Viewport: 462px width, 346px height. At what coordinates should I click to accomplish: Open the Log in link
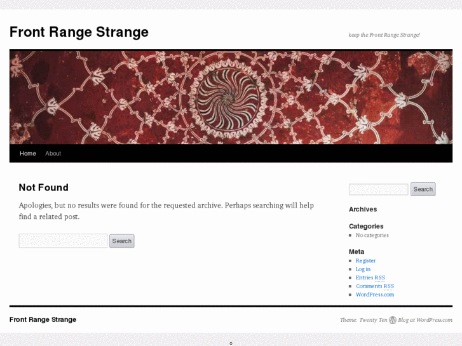point(363,269)
